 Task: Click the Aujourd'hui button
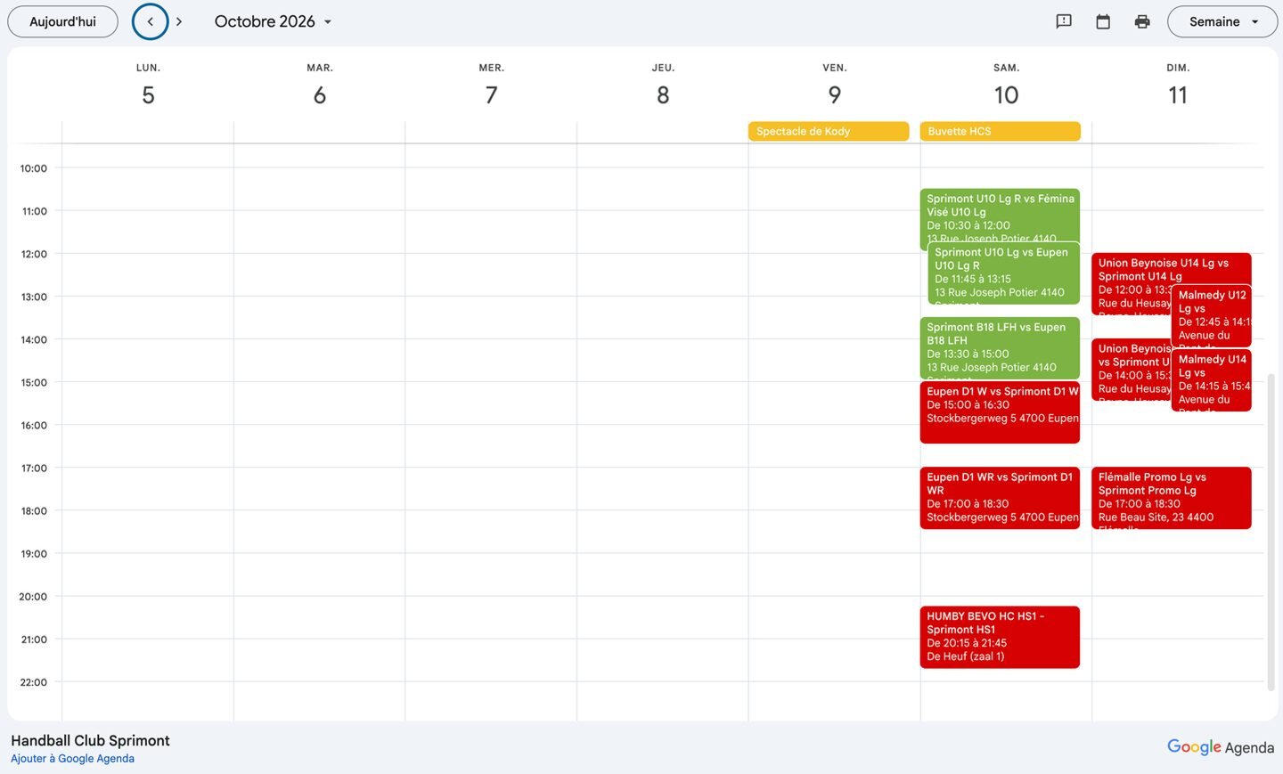(x=62, y=21)
